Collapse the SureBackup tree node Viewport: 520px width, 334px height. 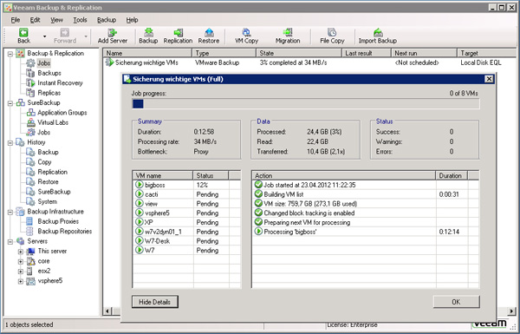click(10, 103)
